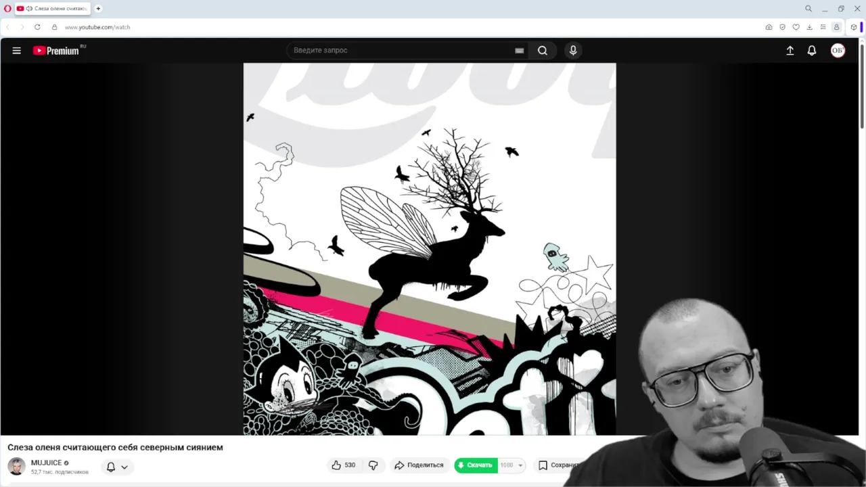Switch to the 'Слеза оленя' YouTube tab
The height and width of the screenshot is (487, 866).
53,9
